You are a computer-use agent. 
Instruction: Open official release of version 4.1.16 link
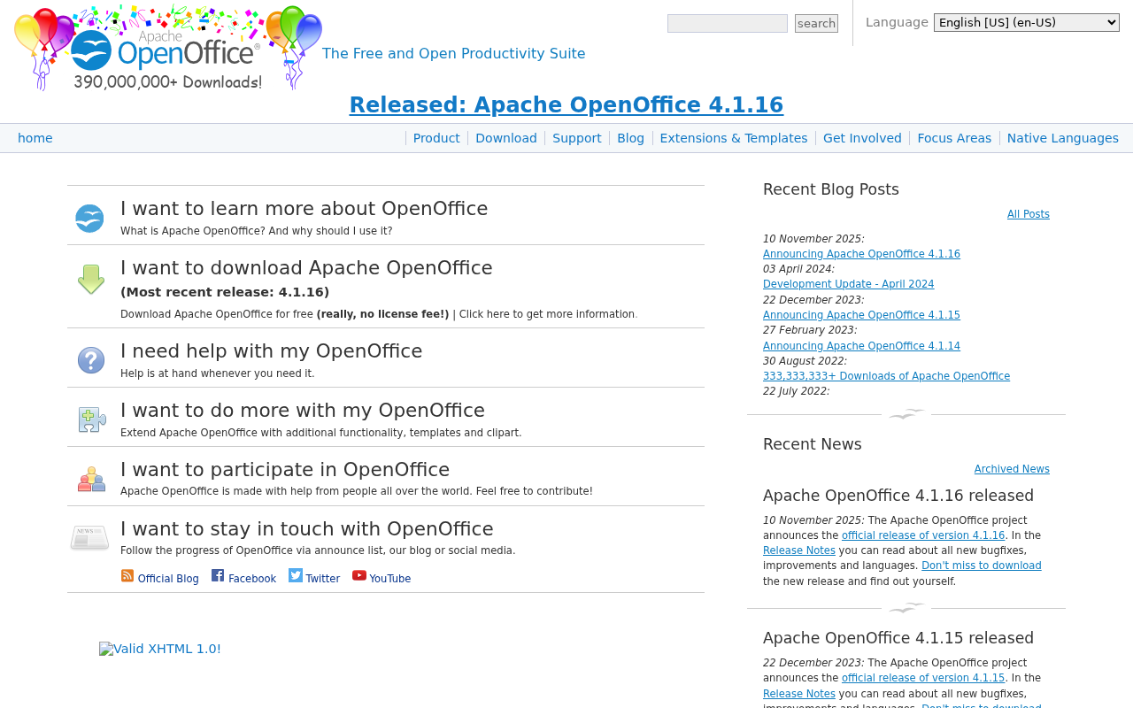pyautogui.click(x=923, y=535)
